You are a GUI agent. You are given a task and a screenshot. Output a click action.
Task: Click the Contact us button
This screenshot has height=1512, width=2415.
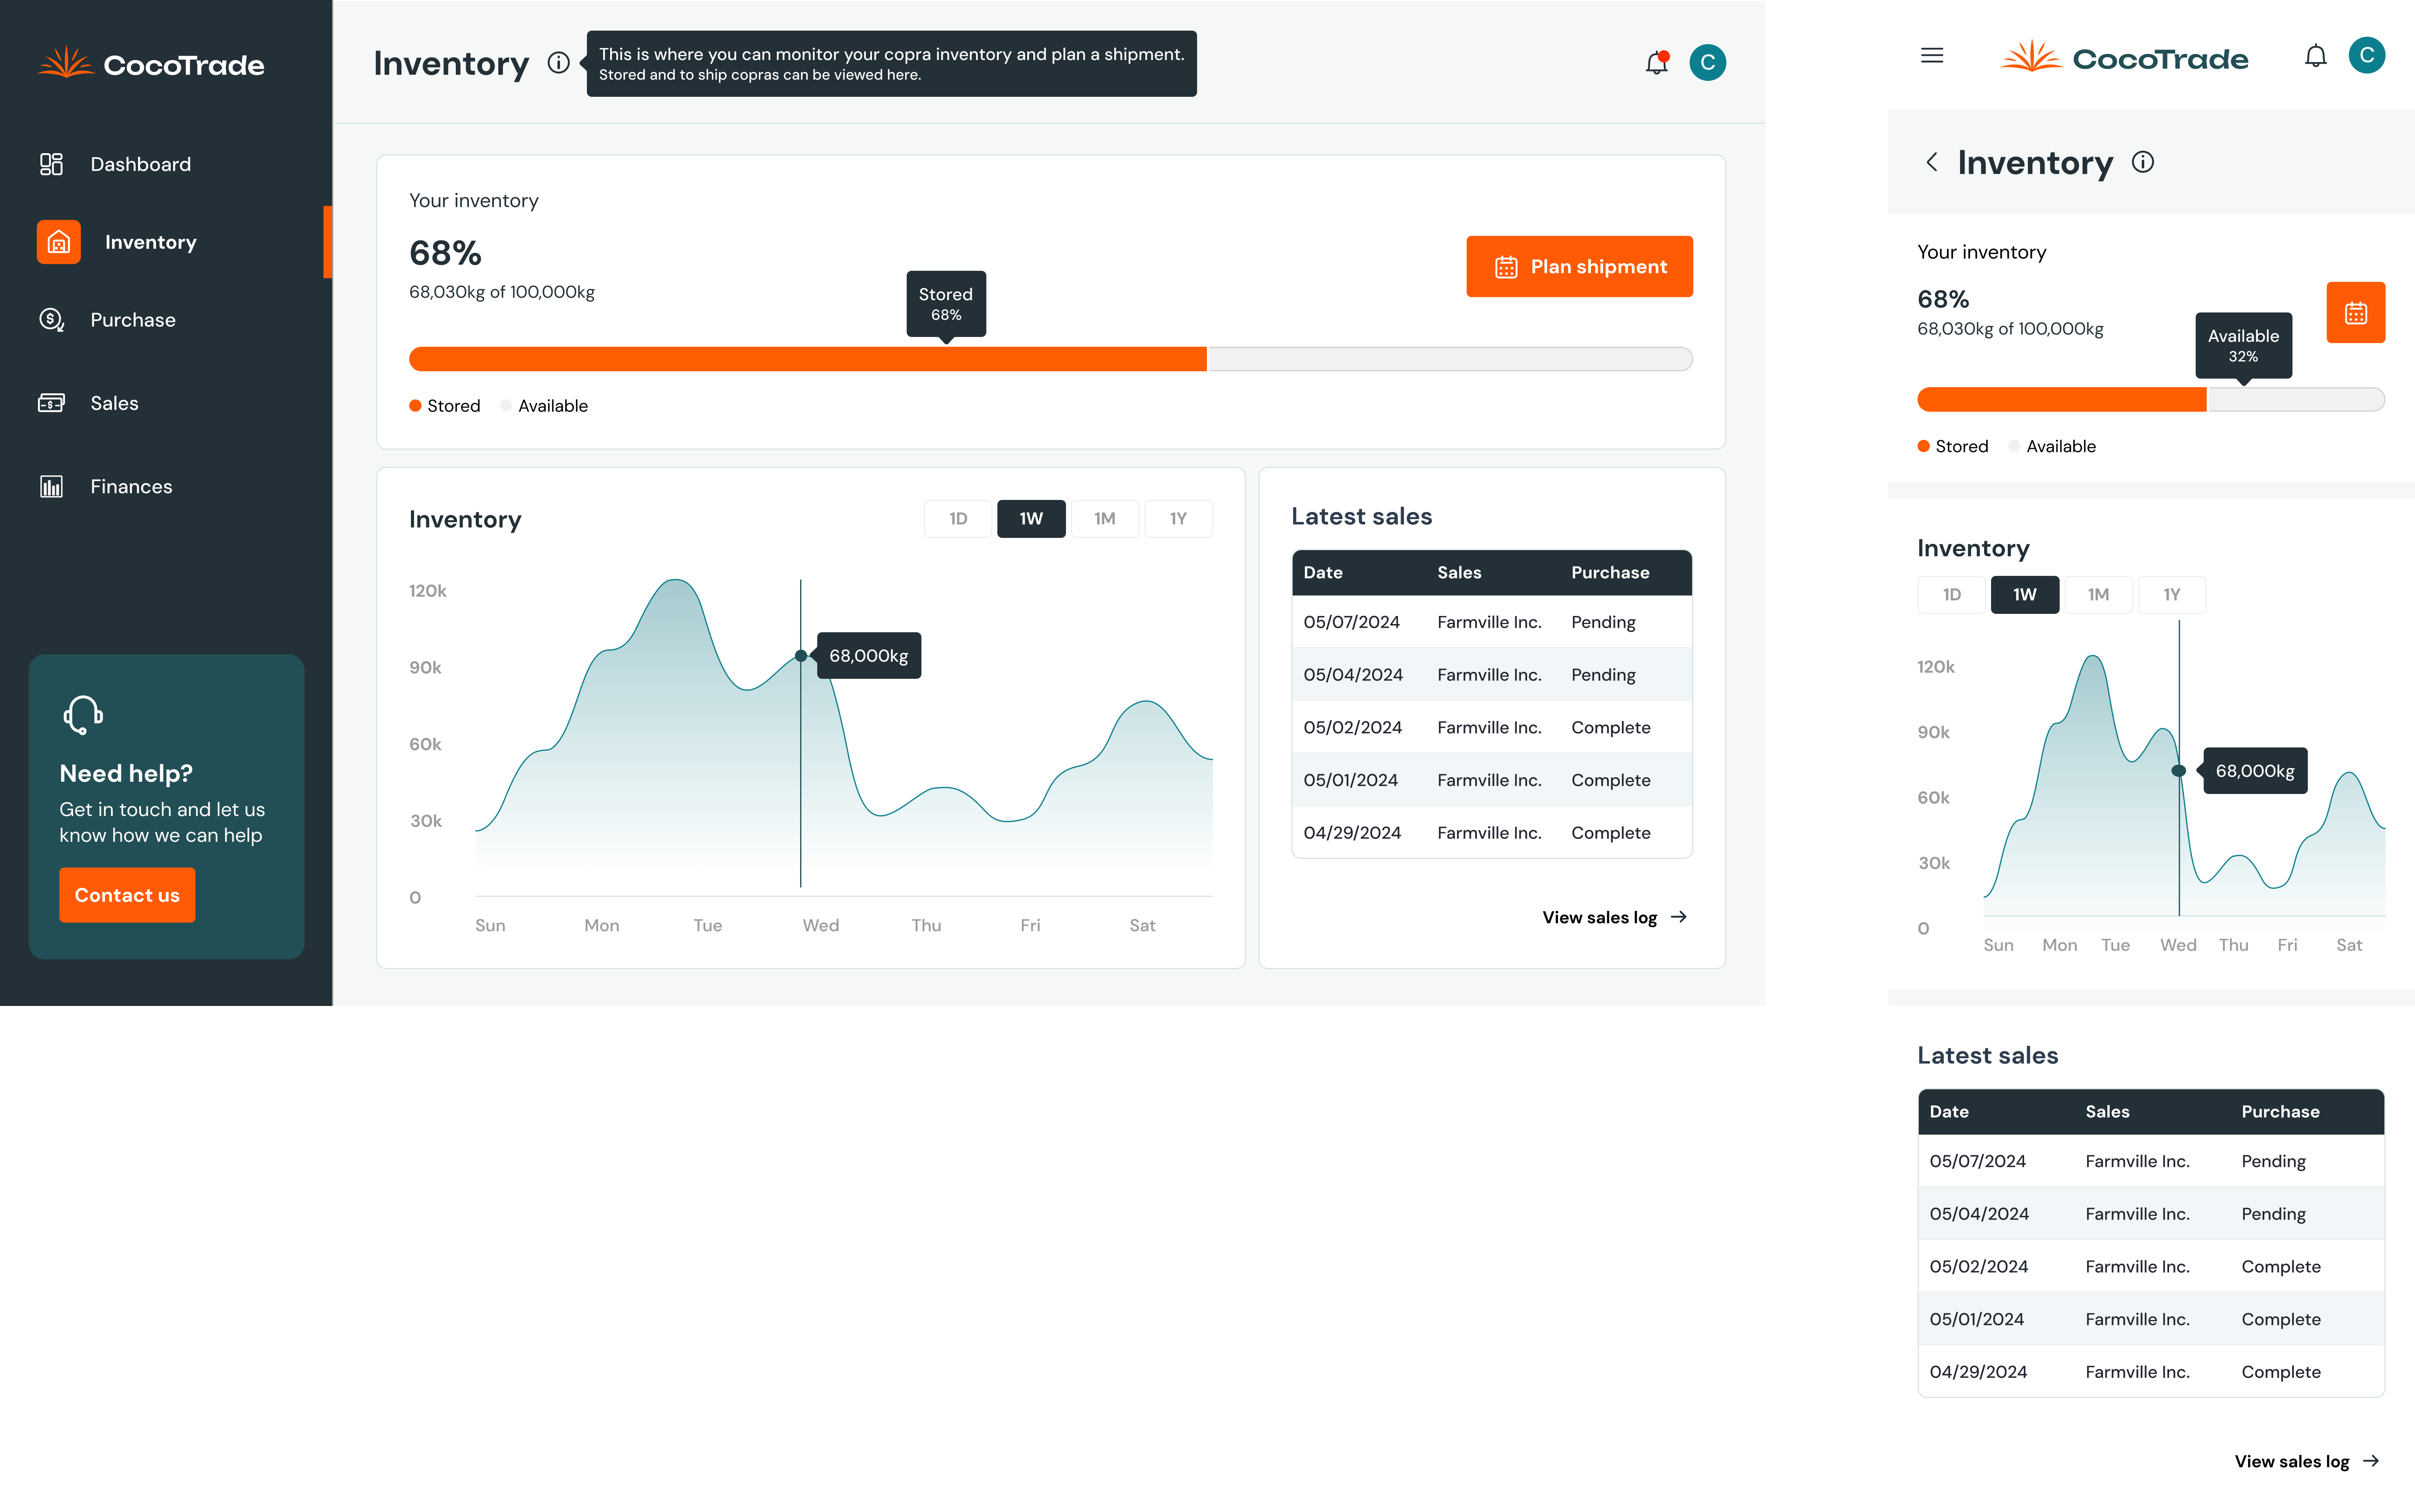click(x=127, y=895)
